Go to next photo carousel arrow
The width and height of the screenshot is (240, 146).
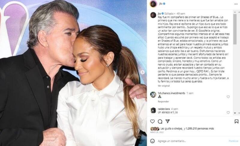(142, 72)
